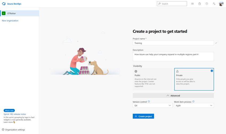Click the 'Create a project to get started' heading
The width and height of the screenshot is (226, 134).
[160, 31]
